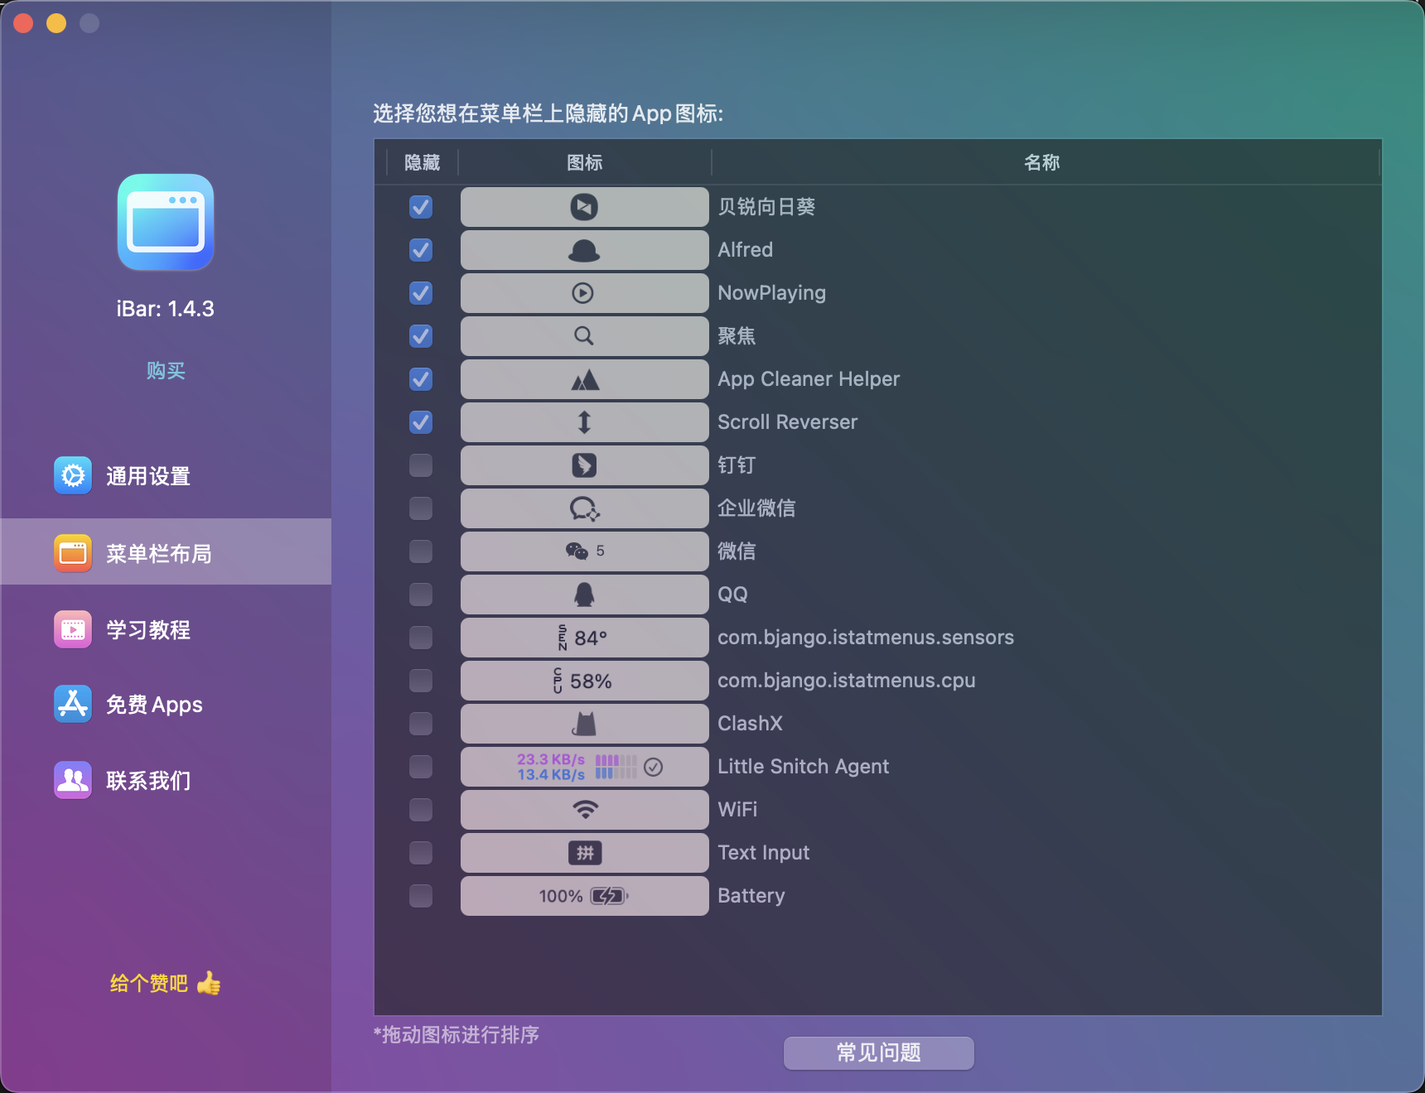The image size is (1425, 1093).
Task: Click the Scroll Reverser name text
Action: [787, 422]
